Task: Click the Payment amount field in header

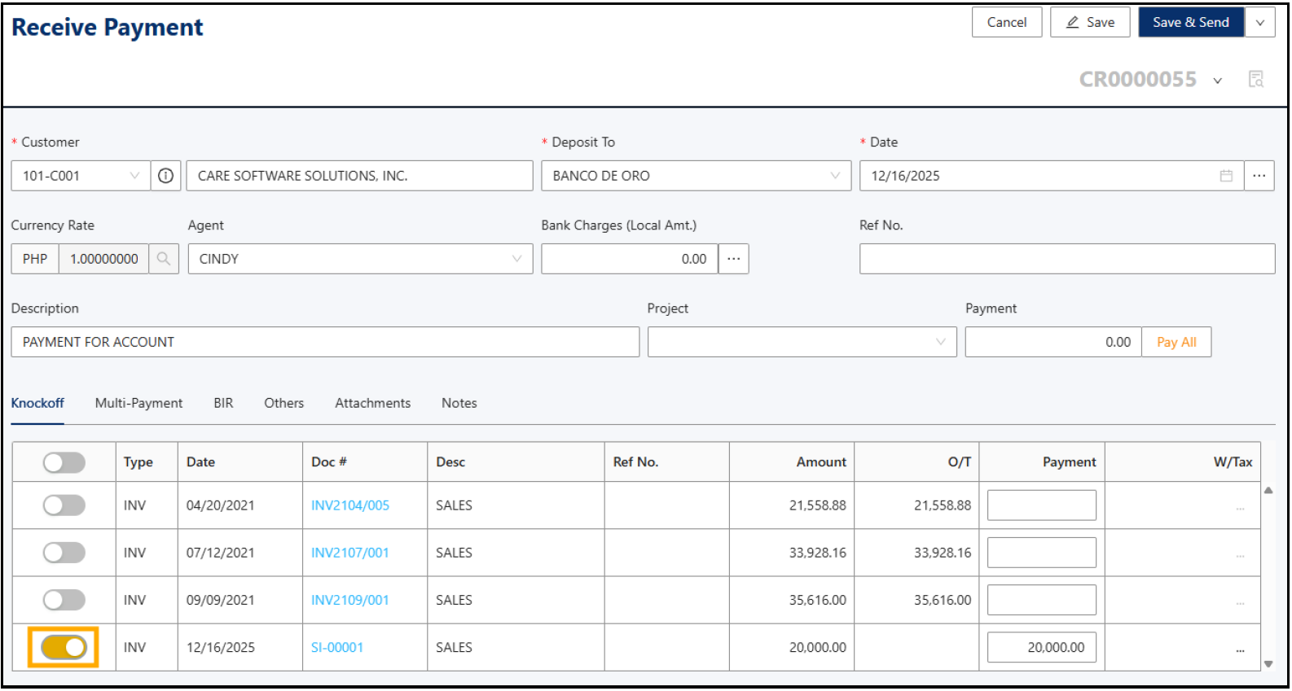Action: click(1053, 342)
